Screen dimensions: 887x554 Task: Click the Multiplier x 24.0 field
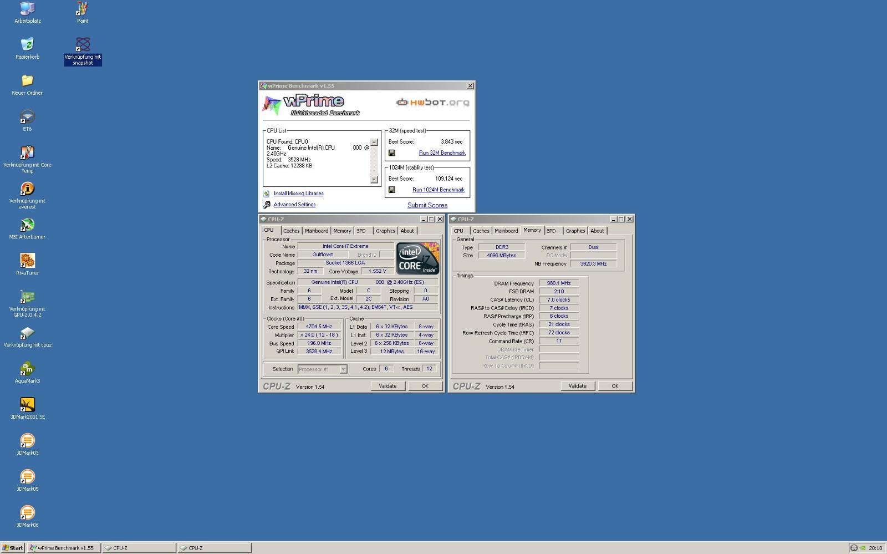point(319,335)
